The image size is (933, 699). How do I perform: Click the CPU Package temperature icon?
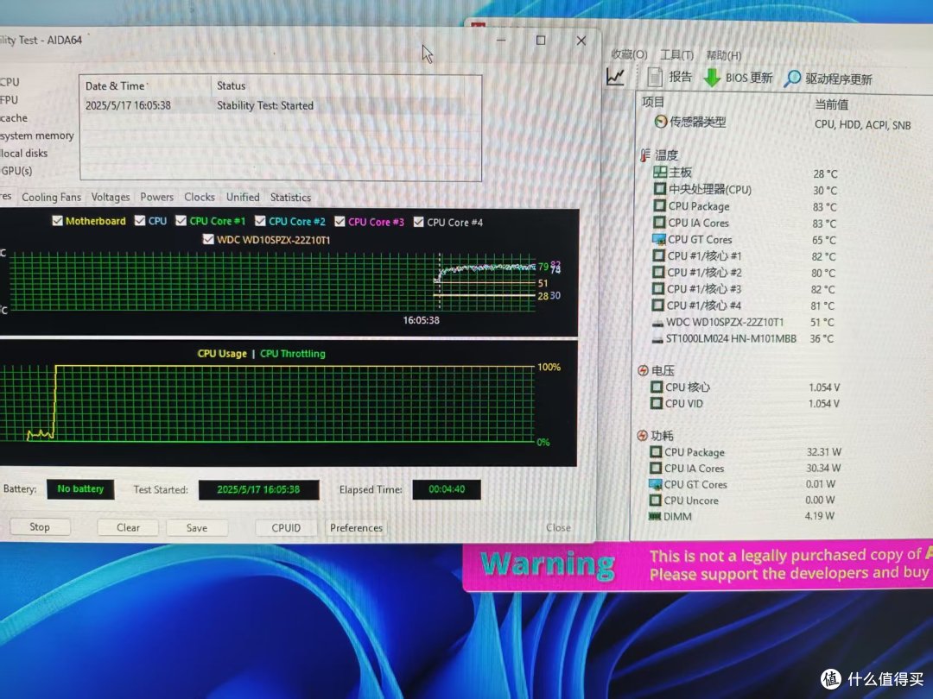(x=659, y=205)
